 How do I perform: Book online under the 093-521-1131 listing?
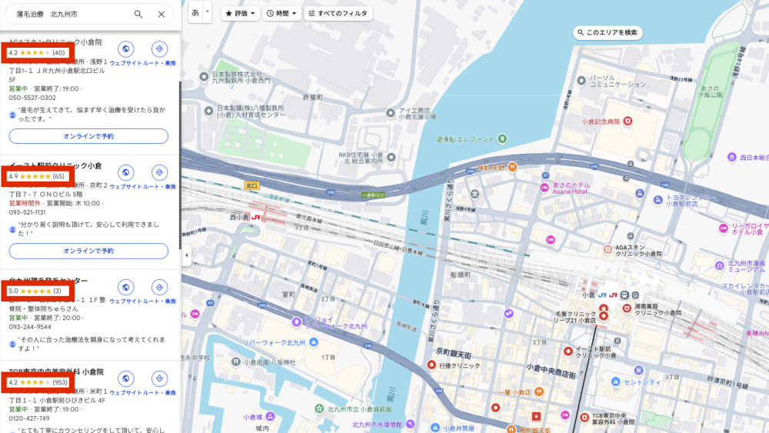coord(88,251)
